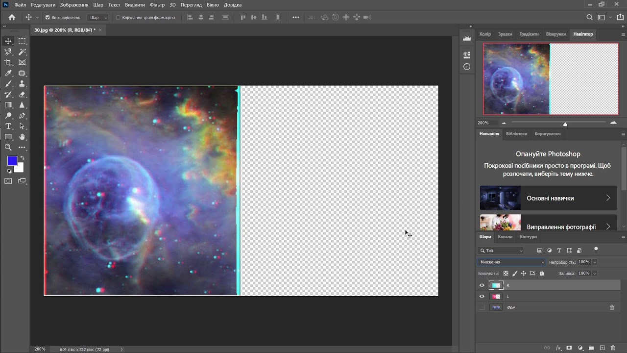
Task: Create a new layer
Action: (602, 348)
